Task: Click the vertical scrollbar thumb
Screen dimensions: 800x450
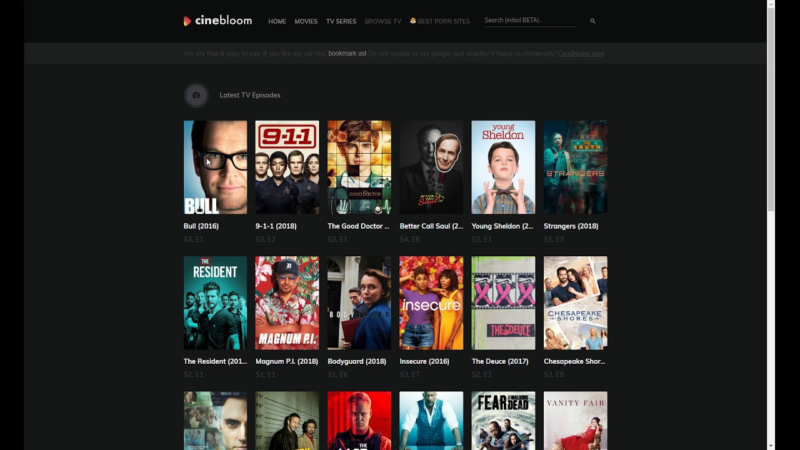Action: tap(771, 110)
